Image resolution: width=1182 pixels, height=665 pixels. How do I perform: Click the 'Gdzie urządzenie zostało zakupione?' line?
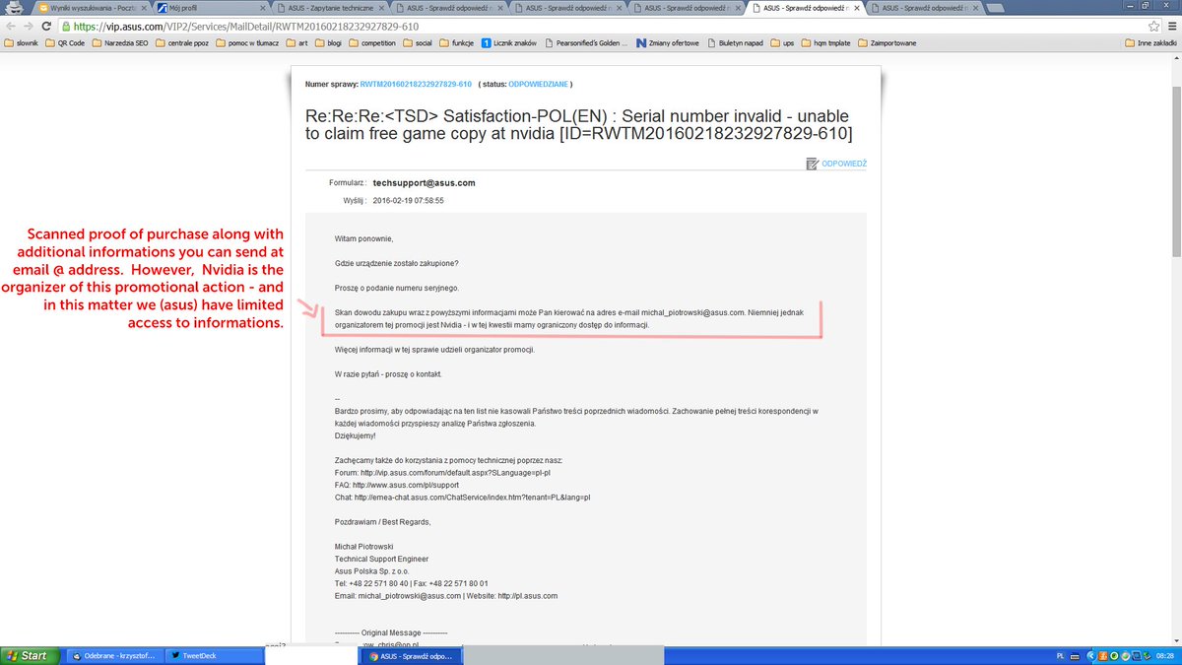(396, 263)
